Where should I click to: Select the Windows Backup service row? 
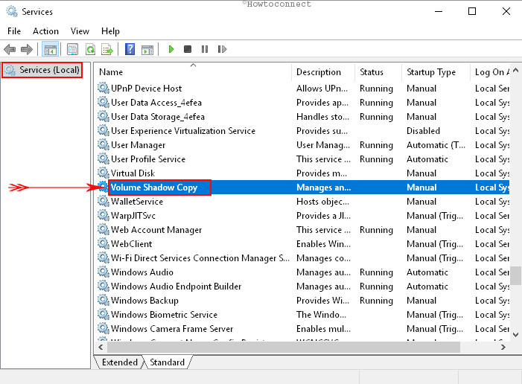pos(145,301)
